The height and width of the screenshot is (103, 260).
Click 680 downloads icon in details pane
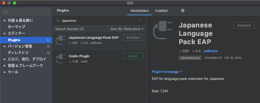point(180,51)
